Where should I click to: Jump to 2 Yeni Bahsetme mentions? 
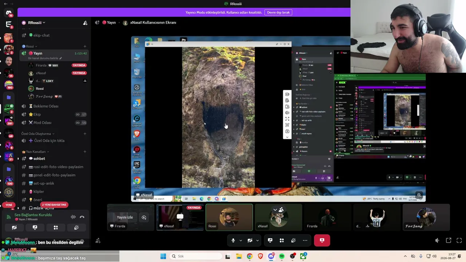tap(54, 205)
